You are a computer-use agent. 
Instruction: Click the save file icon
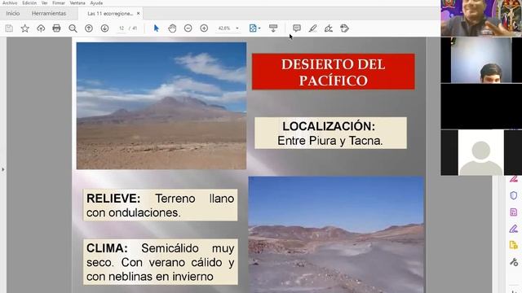pyautogui.click(x=9, y=28)
